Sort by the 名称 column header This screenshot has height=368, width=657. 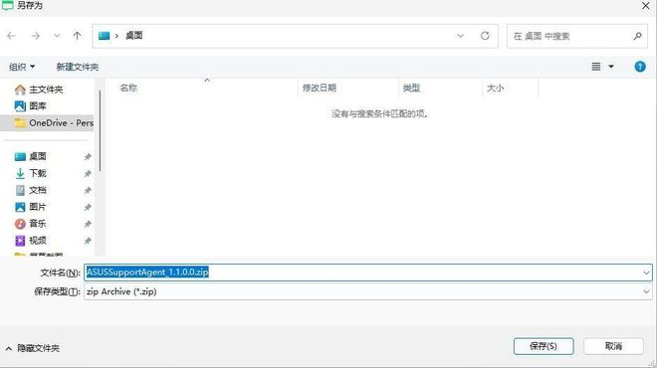128,88
